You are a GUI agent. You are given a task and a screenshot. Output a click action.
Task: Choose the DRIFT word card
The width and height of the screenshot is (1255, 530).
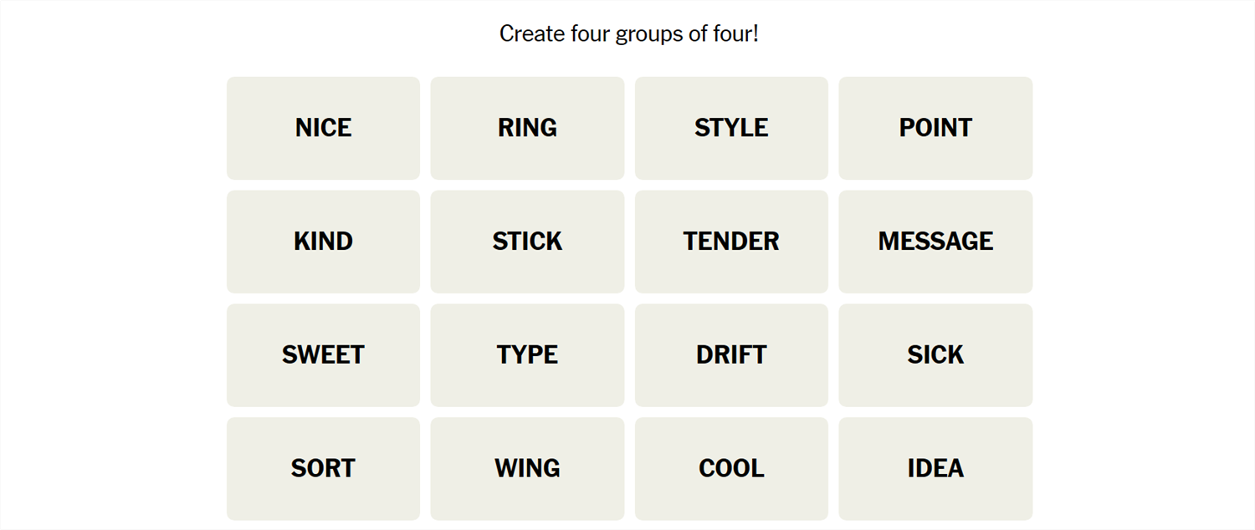(731, 354)
